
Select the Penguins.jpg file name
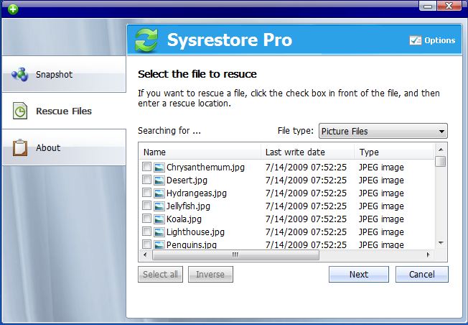point(192,245)
